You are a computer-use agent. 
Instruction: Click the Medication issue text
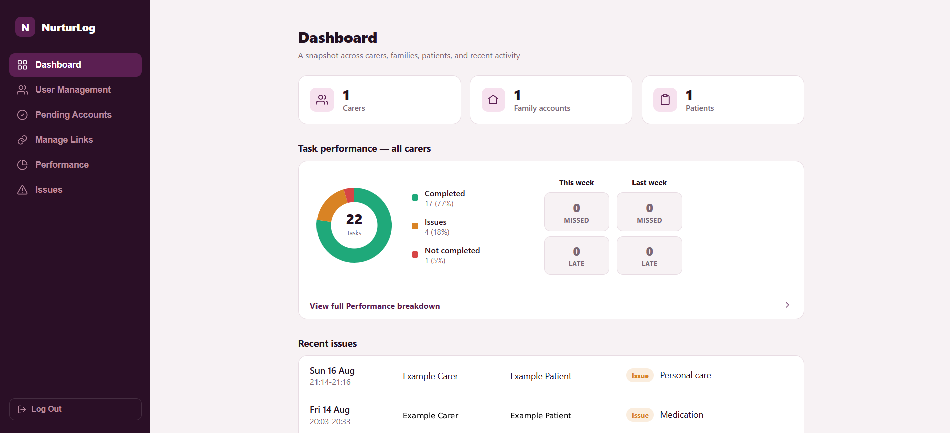pyautogui.click(x=681, y=415)
